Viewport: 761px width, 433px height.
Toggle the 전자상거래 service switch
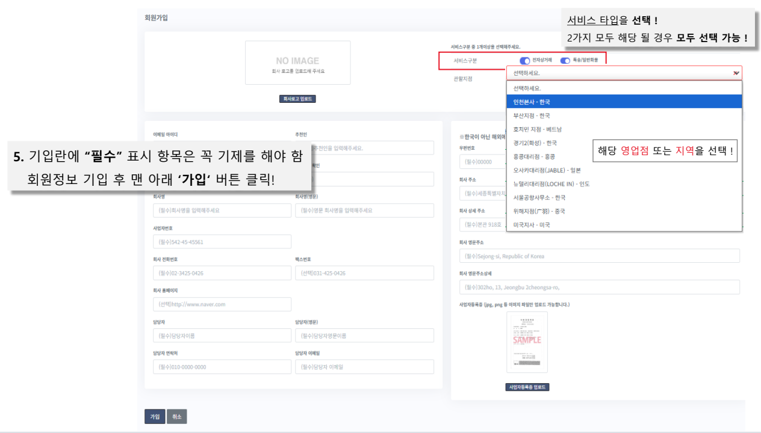coord(524,61)
